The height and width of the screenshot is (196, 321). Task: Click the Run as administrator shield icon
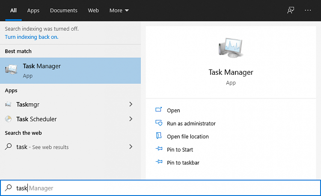tap(159, 123)
